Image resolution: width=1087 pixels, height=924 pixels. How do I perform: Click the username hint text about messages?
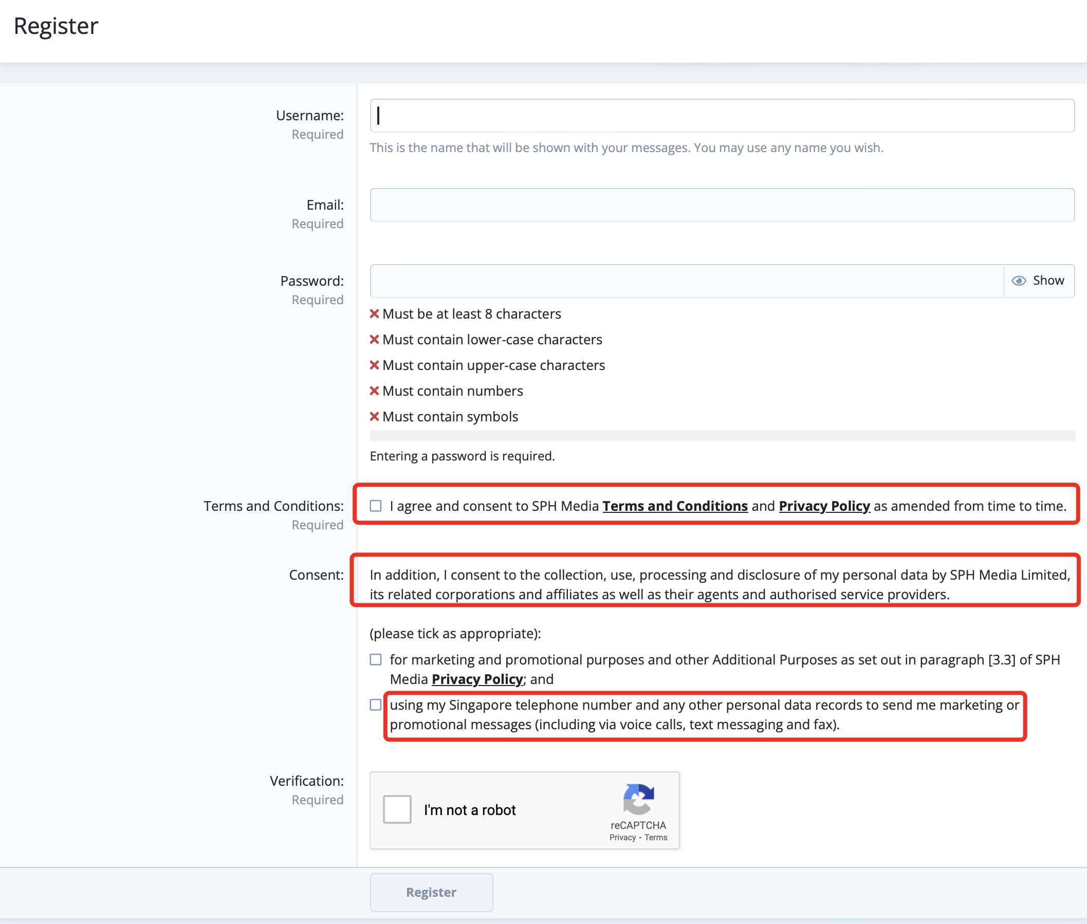(x=627, y=147)
